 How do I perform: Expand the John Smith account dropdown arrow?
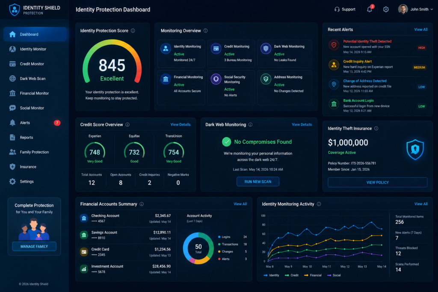(x=432, y=9)
